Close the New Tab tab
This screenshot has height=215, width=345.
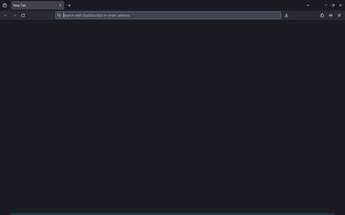[60, 5]
